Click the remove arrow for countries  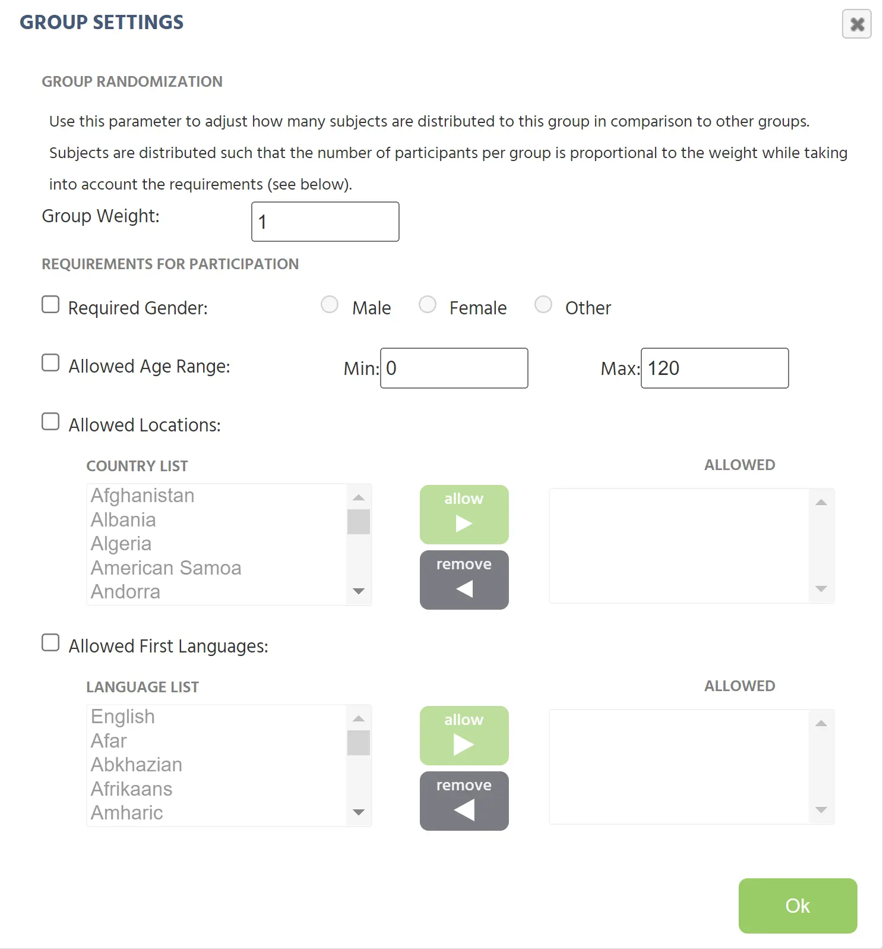pos(464,580)
